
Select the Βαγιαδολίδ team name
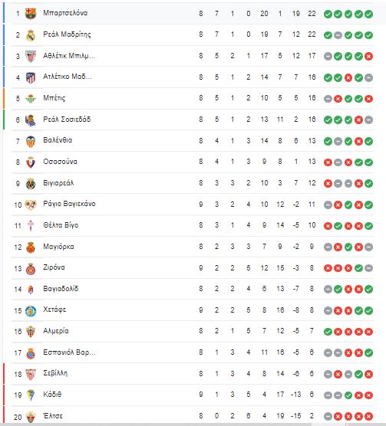(x=61, y=289)
